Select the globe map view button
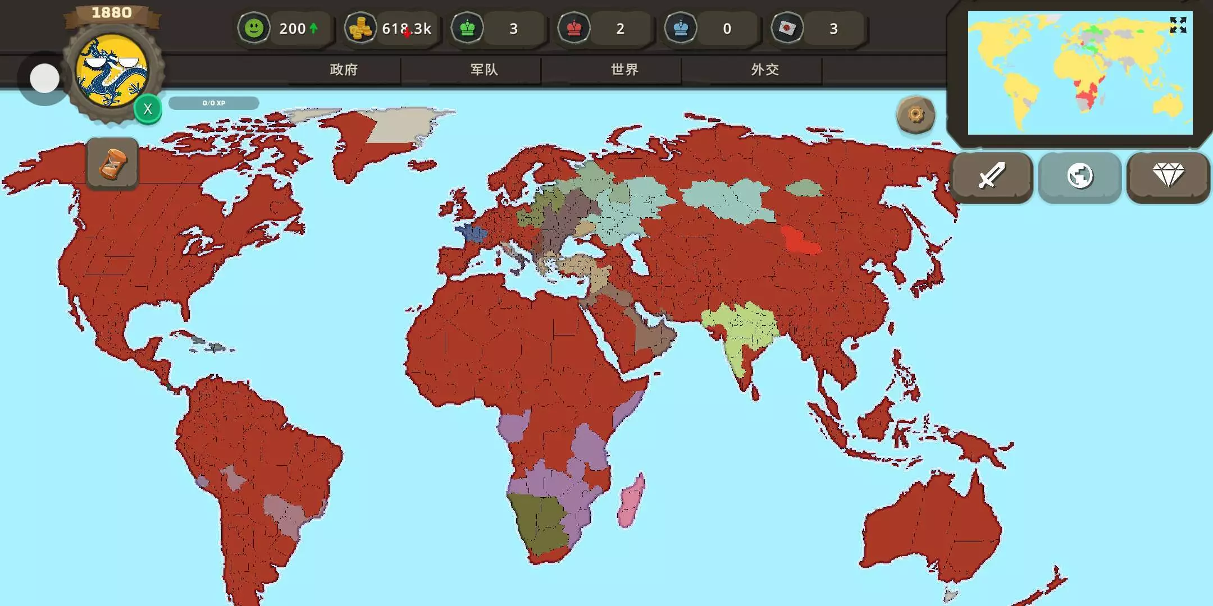The width and height of the screenshot is (1213, 606). click(1079, 176)
